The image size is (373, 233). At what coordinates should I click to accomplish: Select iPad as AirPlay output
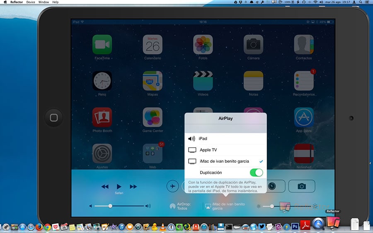[225, 139]
